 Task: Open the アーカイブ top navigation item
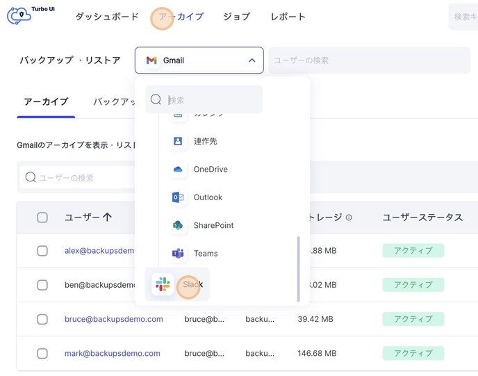tap(181, 17)
